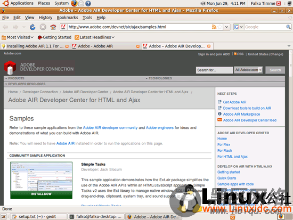Open the Bookmarks menu

(67, 18)
